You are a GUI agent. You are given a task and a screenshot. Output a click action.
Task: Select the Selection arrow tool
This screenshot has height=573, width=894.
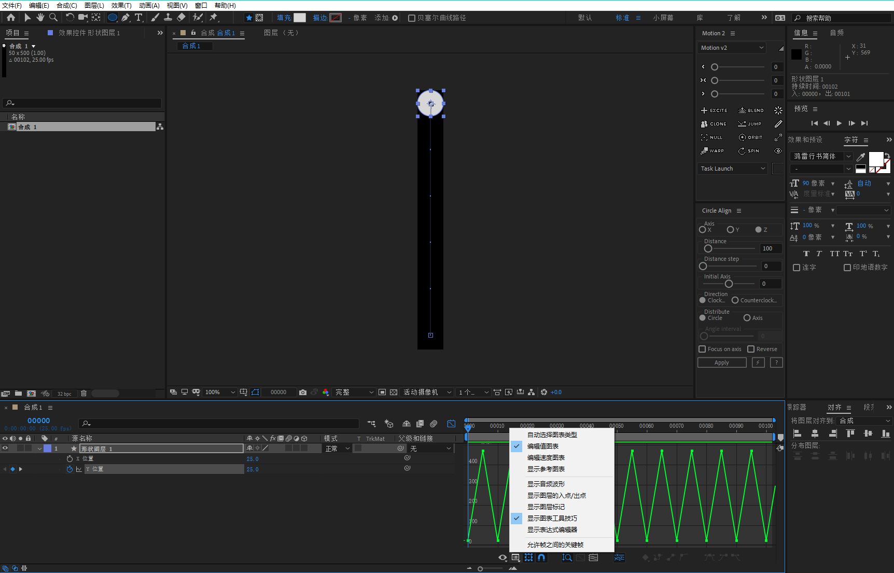coord(27,17)
